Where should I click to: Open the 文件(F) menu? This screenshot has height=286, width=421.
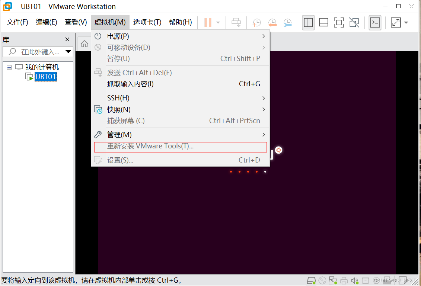(17, 22)
